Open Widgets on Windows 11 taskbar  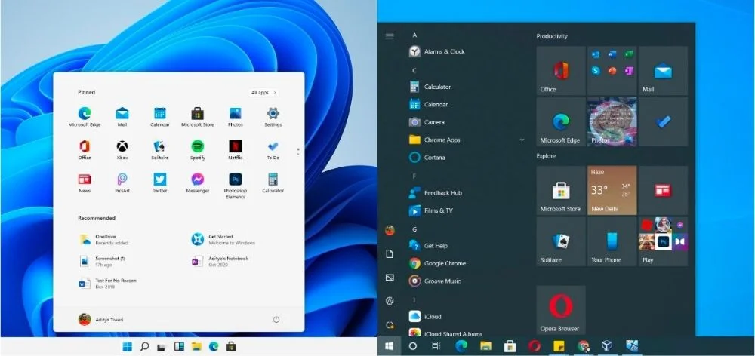tap(179, 346)
